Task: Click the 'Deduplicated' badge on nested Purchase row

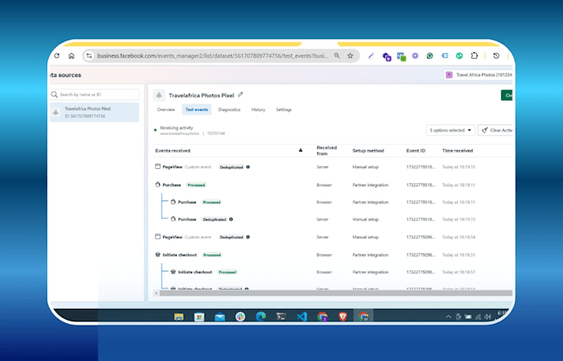Action: point(214,219)
